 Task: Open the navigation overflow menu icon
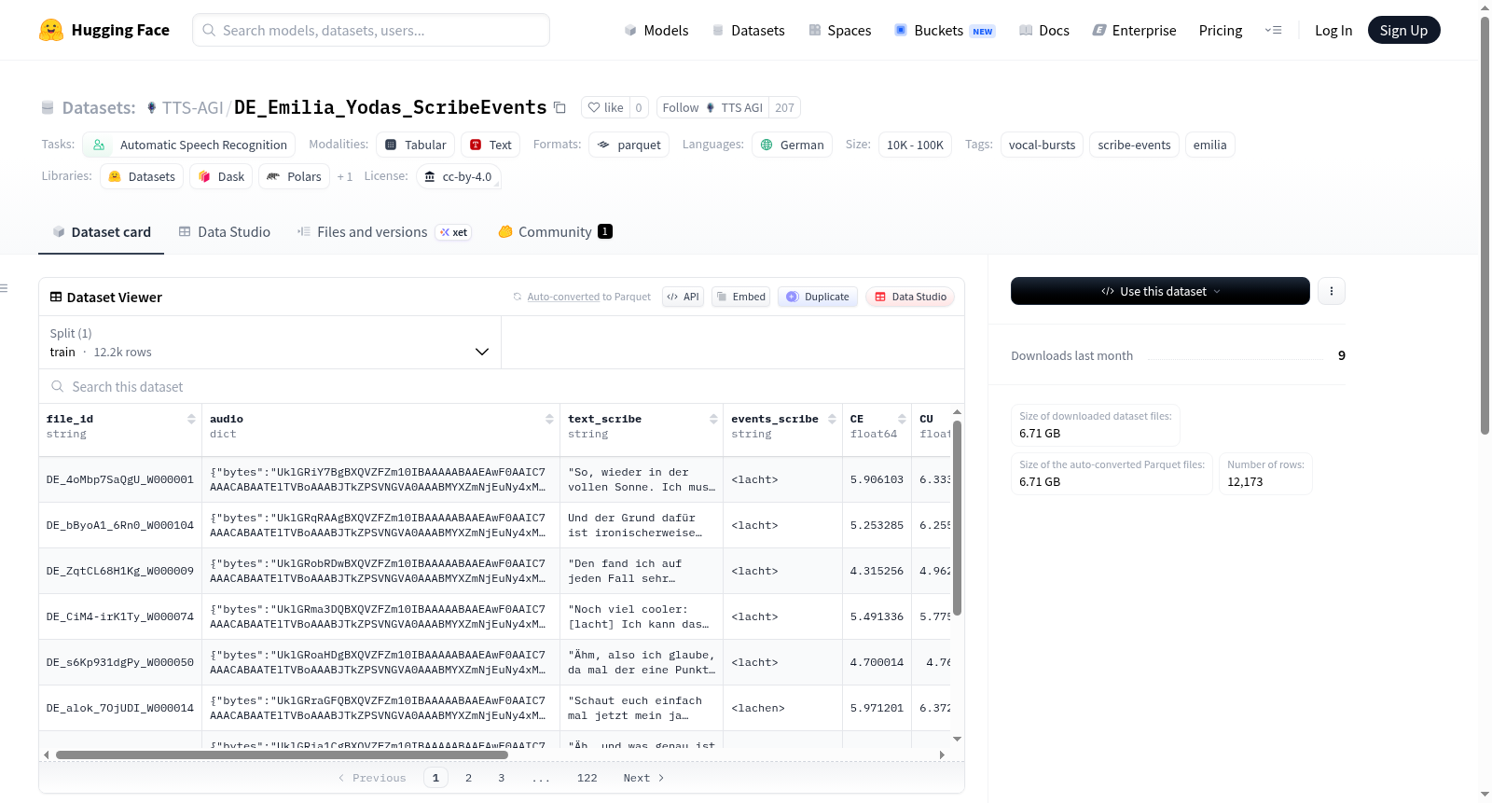click(x=1273, y=30)
